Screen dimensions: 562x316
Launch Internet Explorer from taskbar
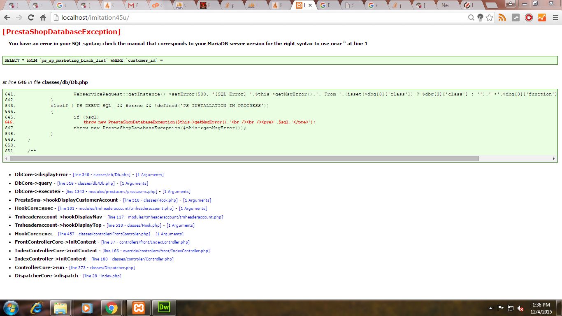36,308
